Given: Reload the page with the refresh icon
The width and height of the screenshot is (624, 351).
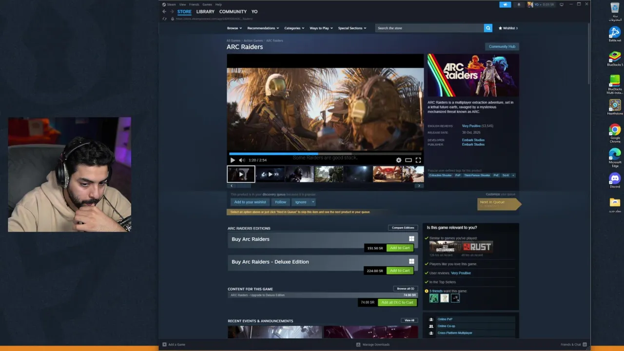Looking at the screenshot, I should pos(164,19).
